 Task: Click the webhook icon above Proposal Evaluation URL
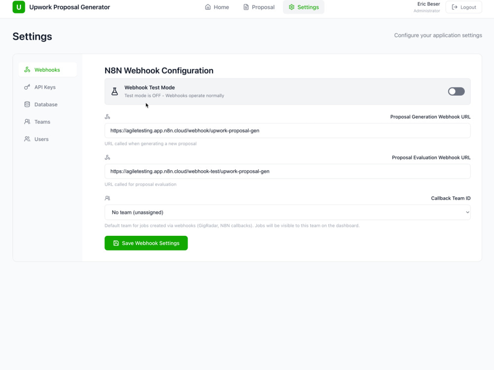pos(107,157)
